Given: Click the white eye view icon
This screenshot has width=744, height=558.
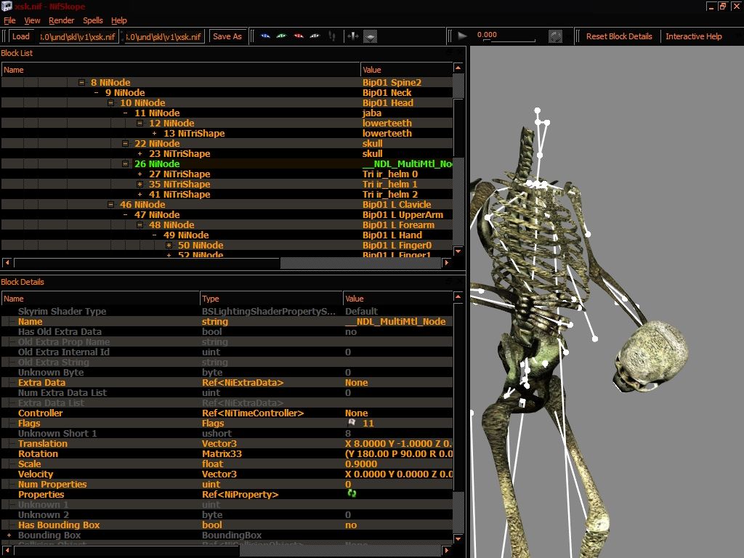Looking at the screenshot, I should tap(315, 36).
